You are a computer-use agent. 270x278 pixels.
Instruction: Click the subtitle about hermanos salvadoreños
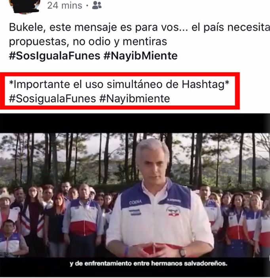click(148, 264)
